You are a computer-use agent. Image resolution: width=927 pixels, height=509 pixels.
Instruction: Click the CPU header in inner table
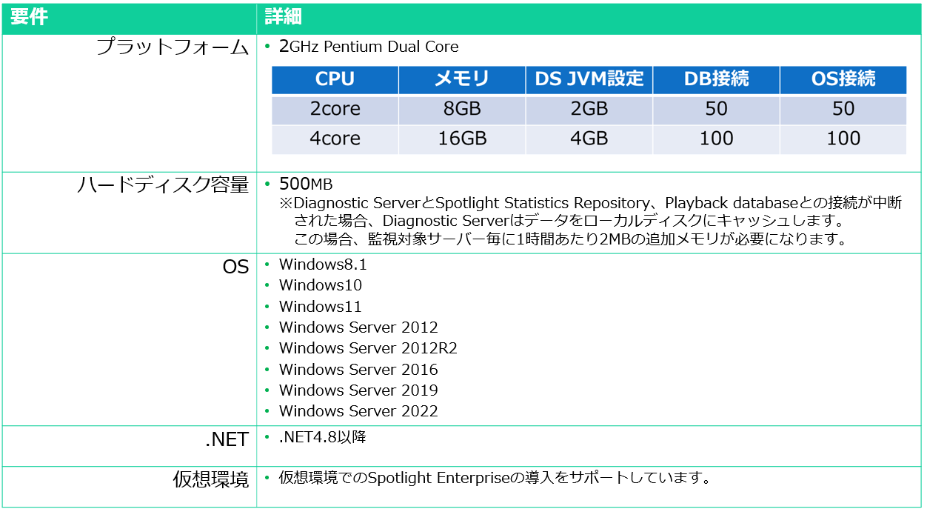(x=335, y=79)
